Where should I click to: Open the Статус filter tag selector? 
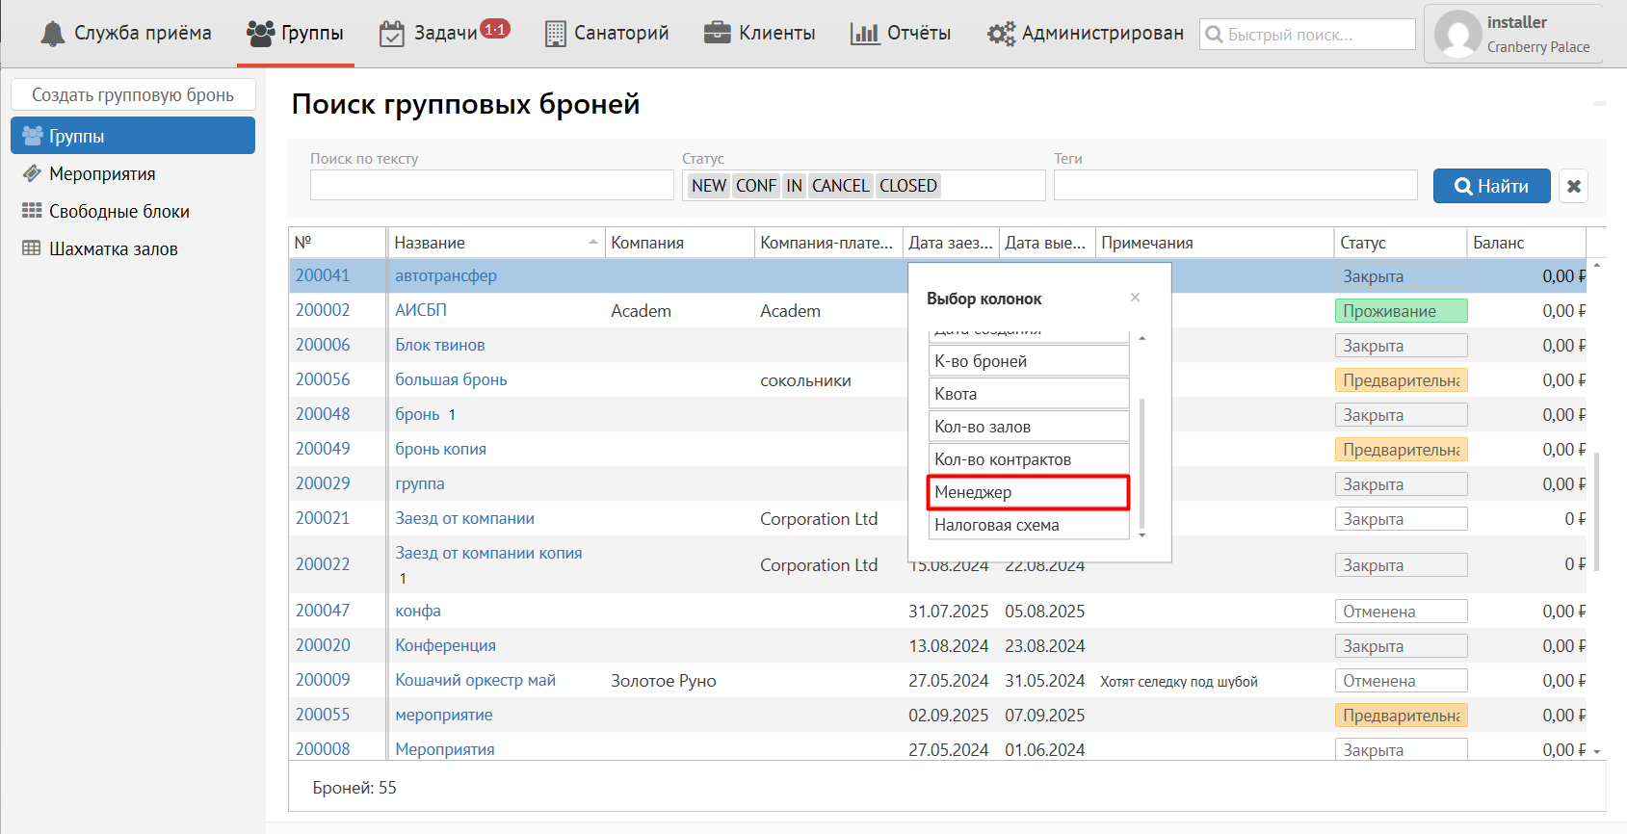coord(990,186)
